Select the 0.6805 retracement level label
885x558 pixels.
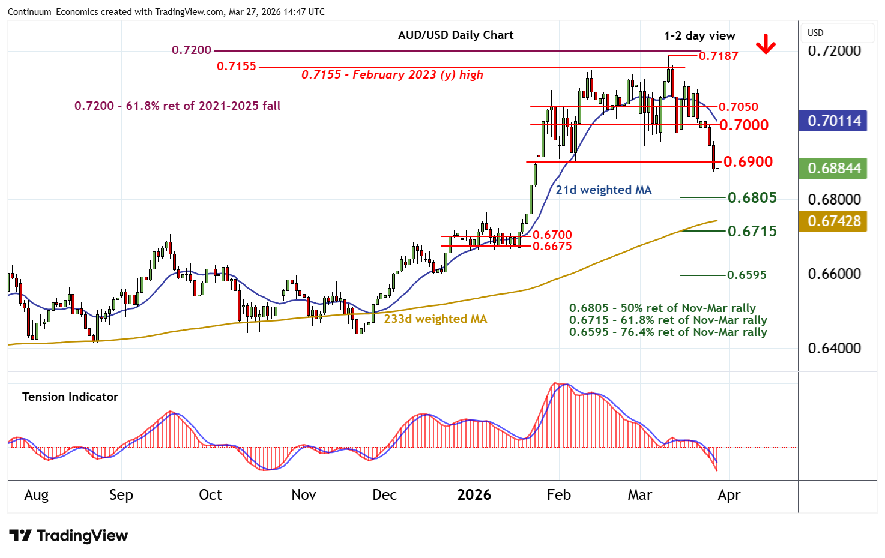pos(752,197)
